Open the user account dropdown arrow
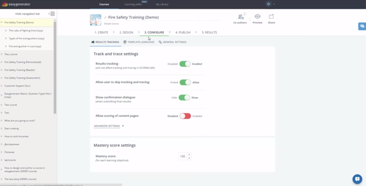Viewport: 366px width, 186px height. click(274, 4)
